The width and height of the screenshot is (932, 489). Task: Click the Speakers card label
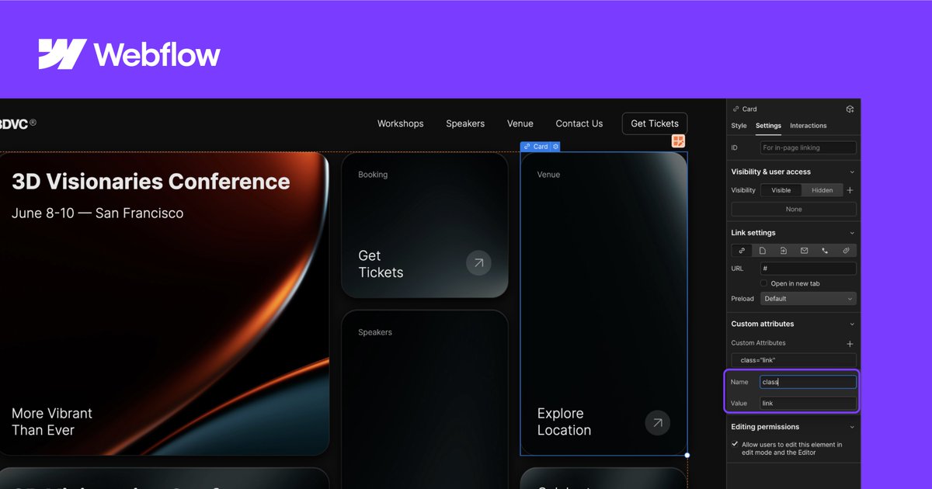click(x=375, y=332)
